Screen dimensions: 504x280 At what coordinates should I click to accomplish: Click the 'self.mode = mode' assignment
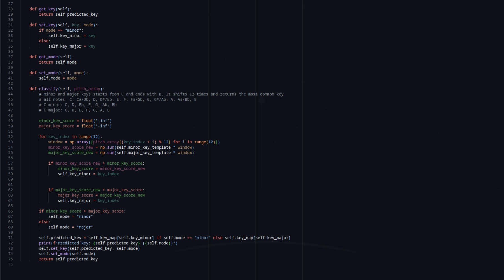click(58, 78)
